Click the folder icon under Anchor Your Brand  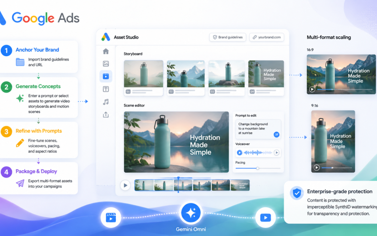pyautogui.click(x=20, y=62)
